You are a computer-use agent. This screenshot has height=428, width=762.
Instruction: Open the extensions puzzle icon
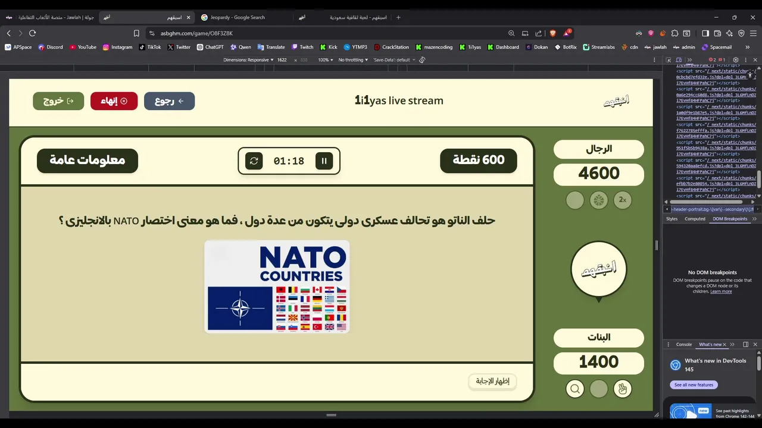tap(674, 33)
